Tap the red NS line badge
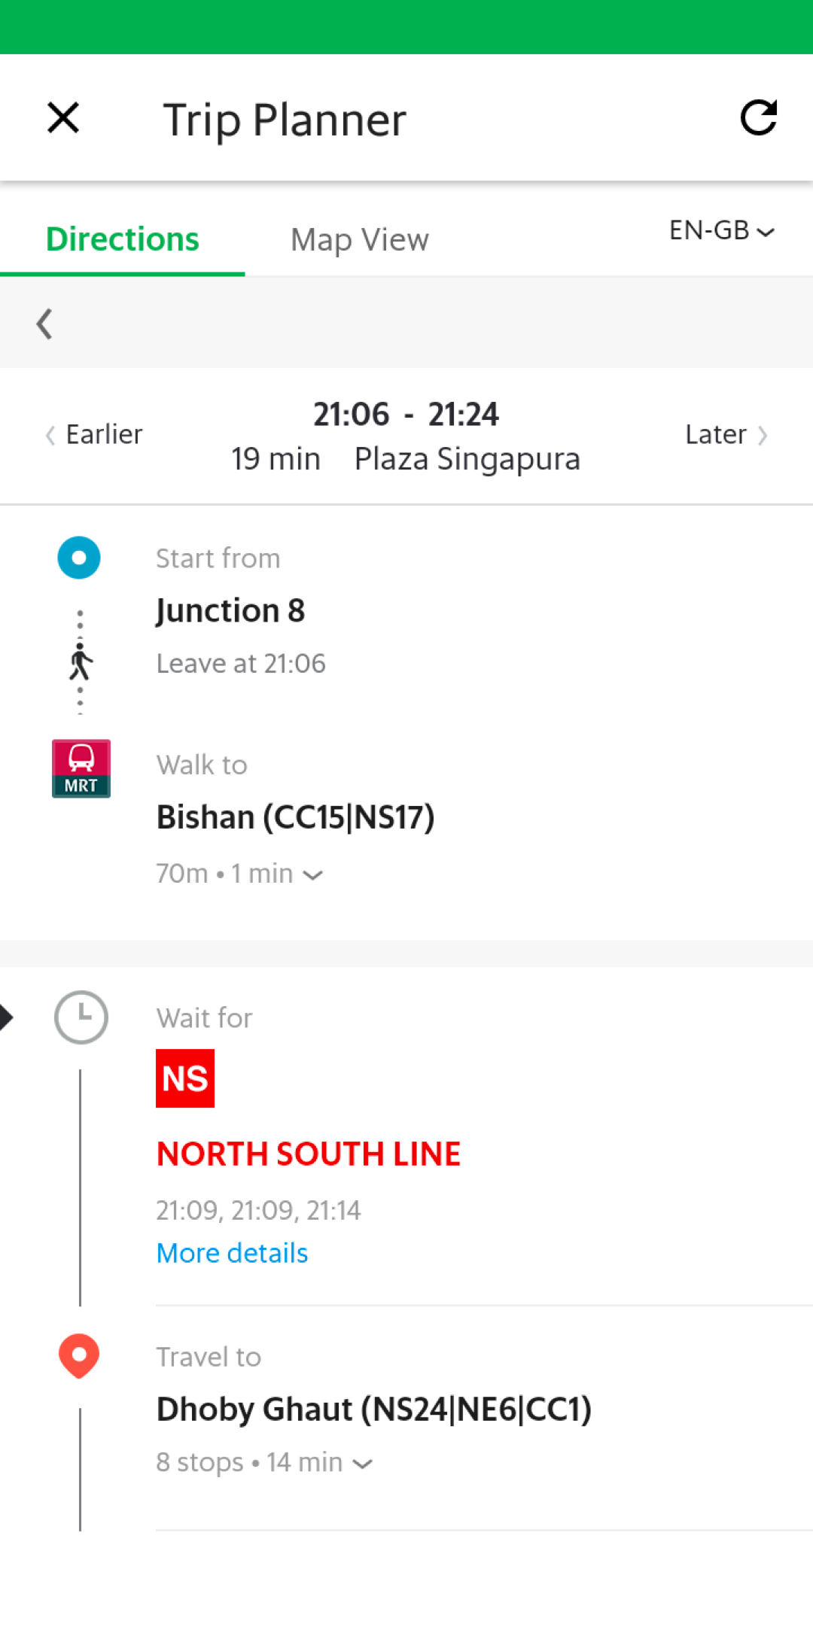The image size is (813, 1633). pyautogui.click(x=185, y=1078)
